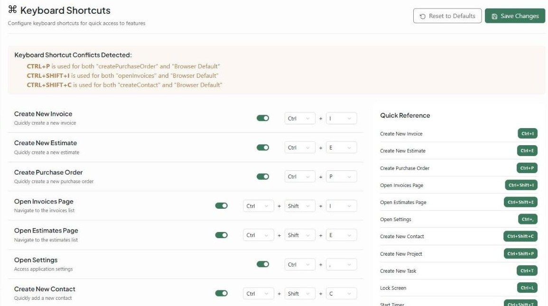Click the Ctrl+, badge for Open Settings
The height and width of the screenshot is (306, 548).
coord(528,219)
